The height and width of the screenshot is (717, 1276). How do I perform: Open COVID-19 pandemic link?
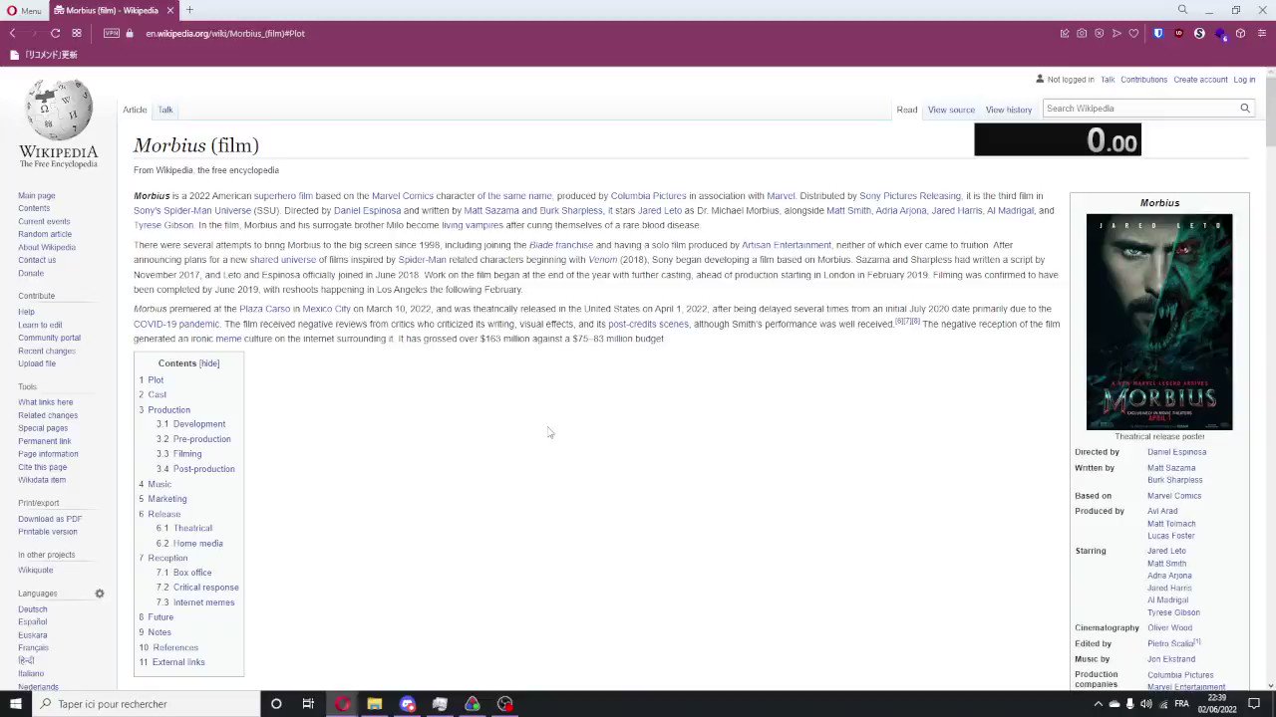176,324
